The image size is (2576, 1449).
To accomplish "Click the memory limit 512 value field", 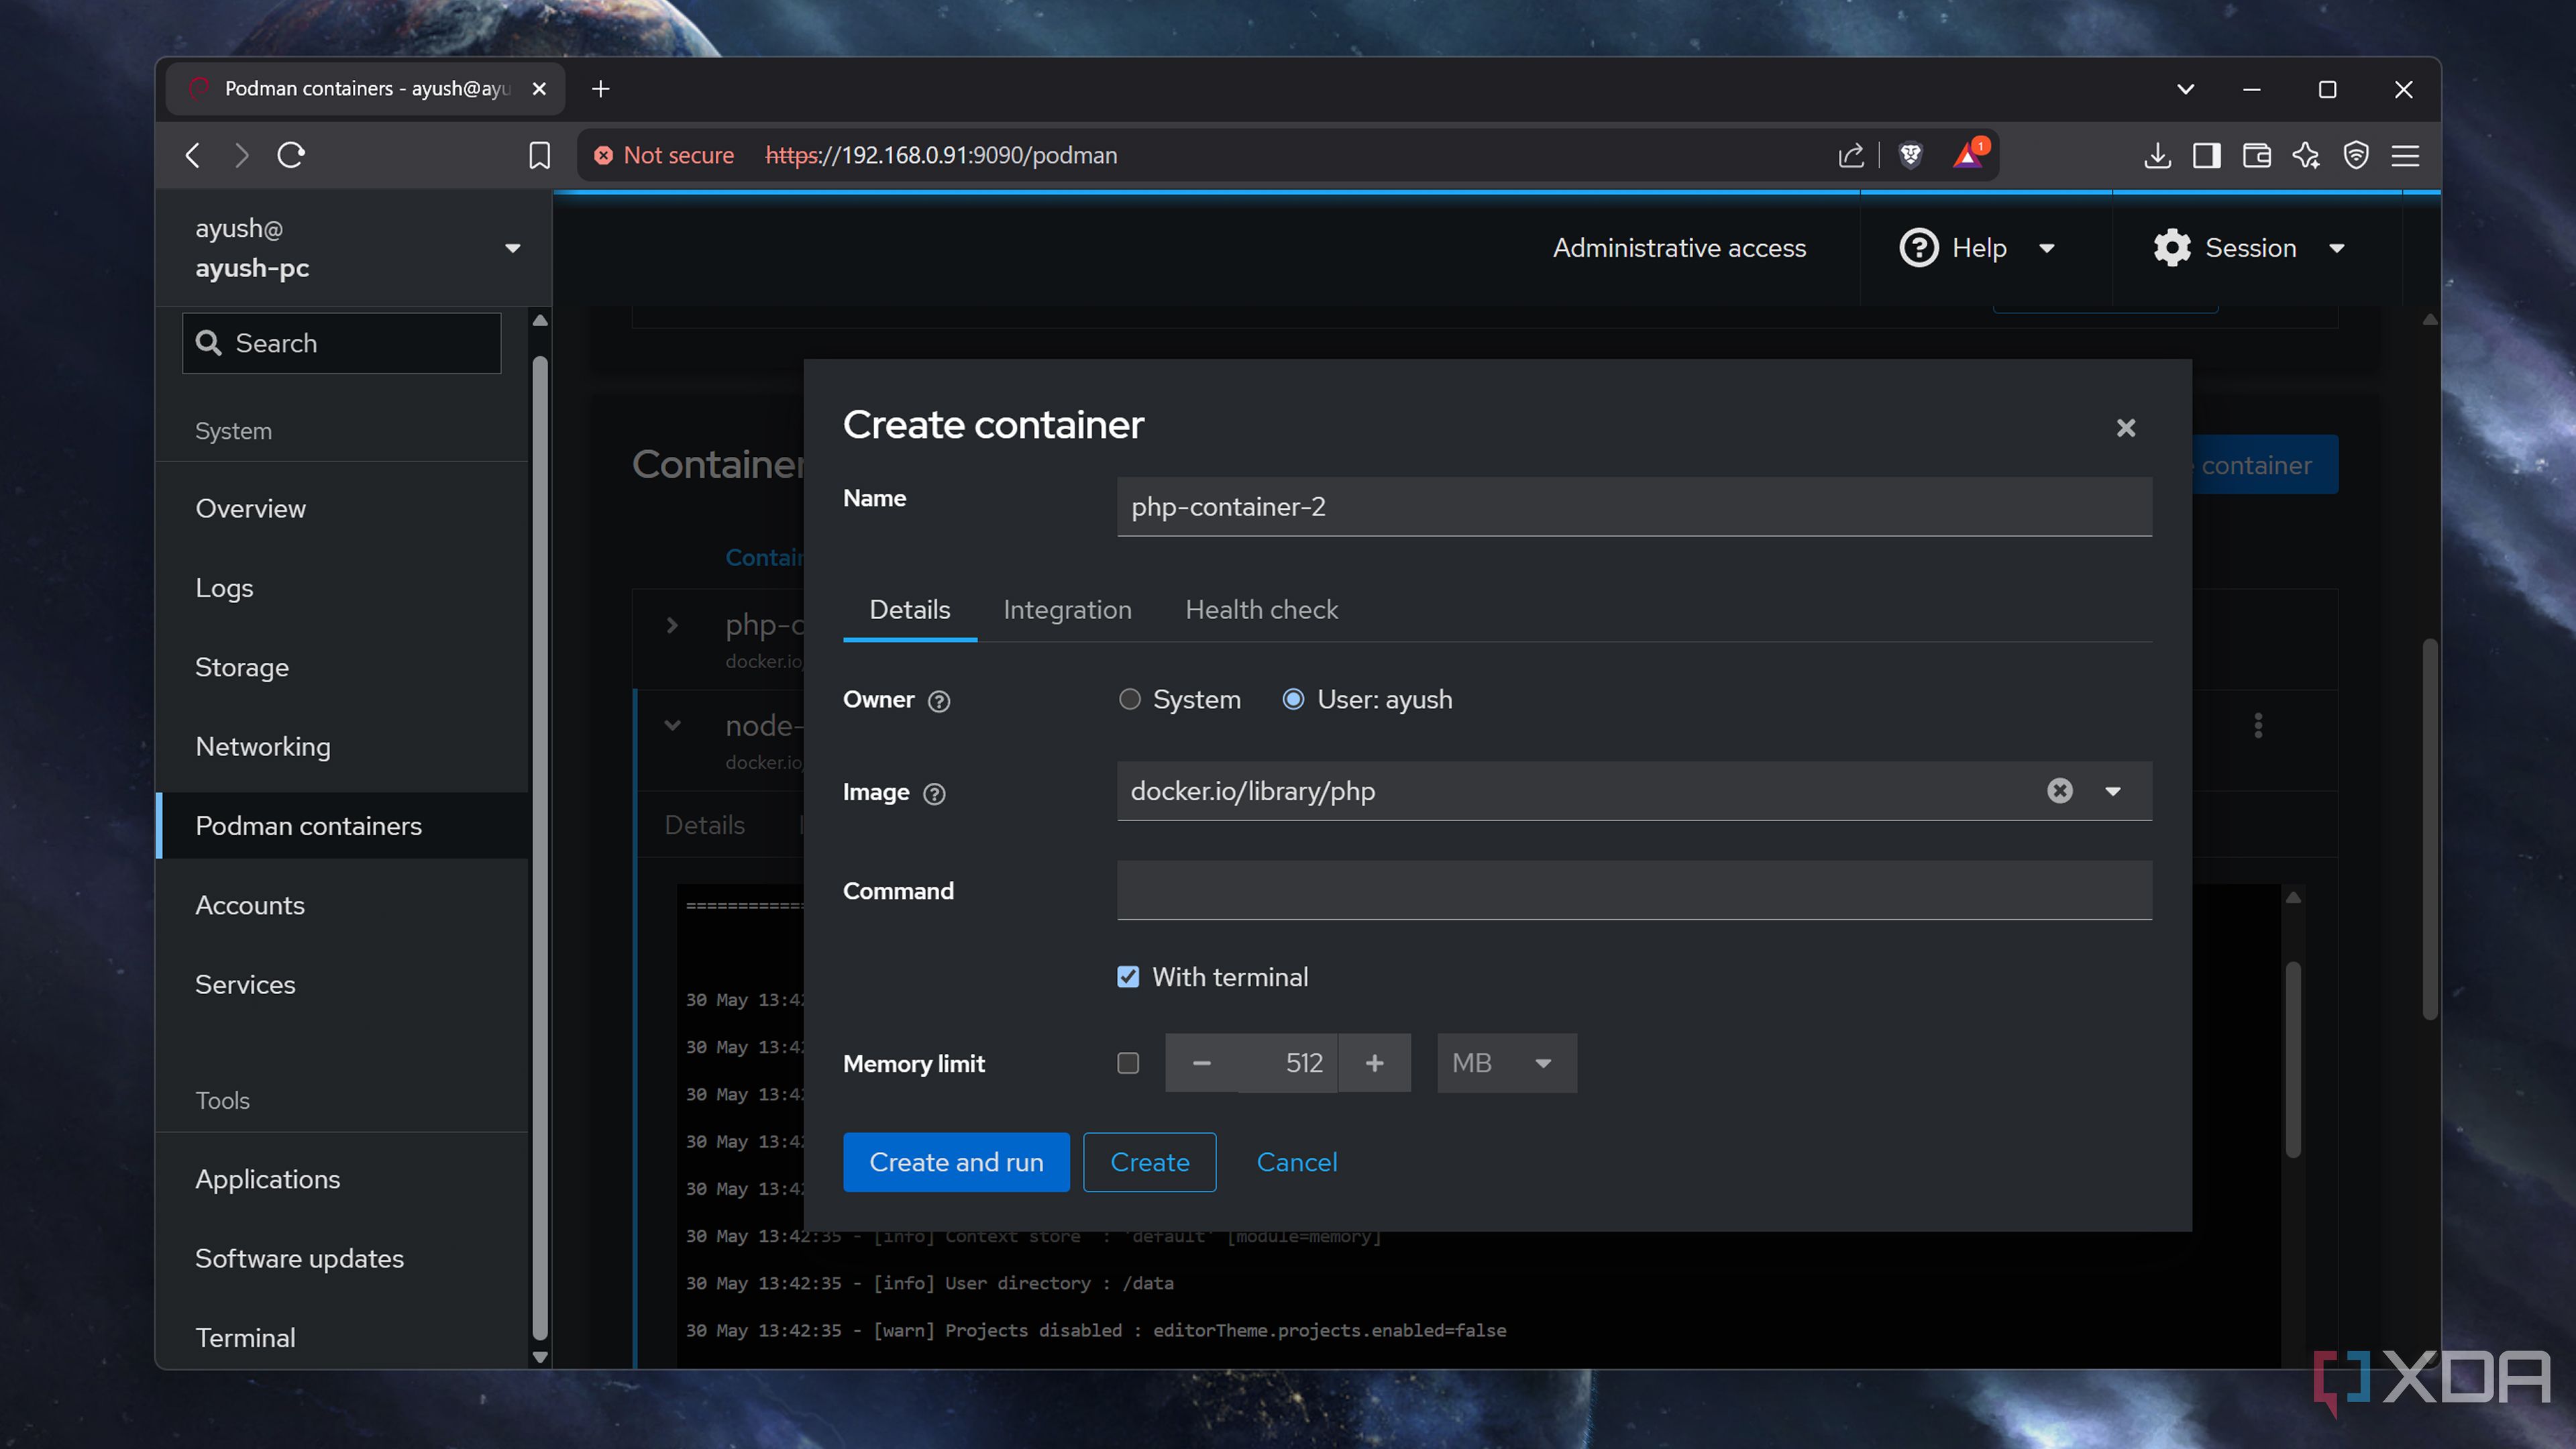I will pos(1288,1063).
